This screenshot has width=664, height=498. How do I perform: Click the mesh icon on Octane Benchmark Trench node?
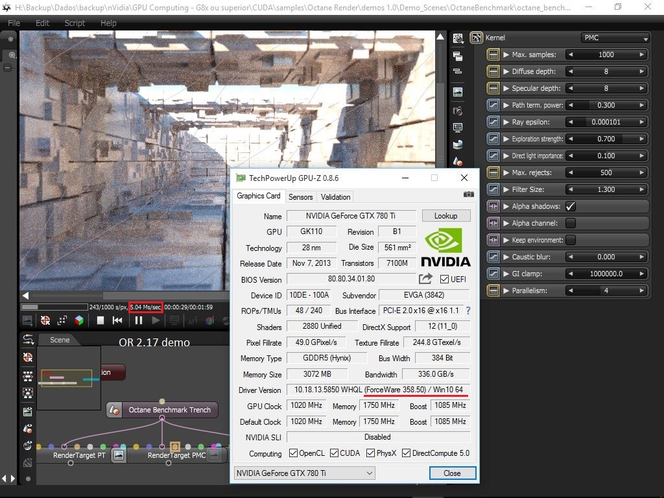113,410
